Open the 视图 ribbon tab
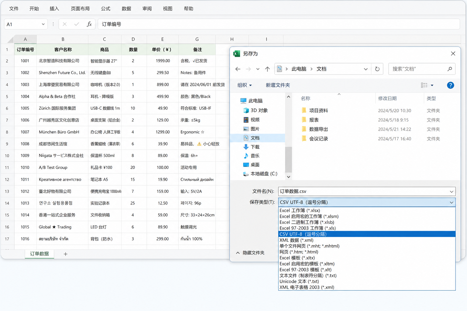Image resolution: width=467 pixels, height=311 pixels. point(168,9)
